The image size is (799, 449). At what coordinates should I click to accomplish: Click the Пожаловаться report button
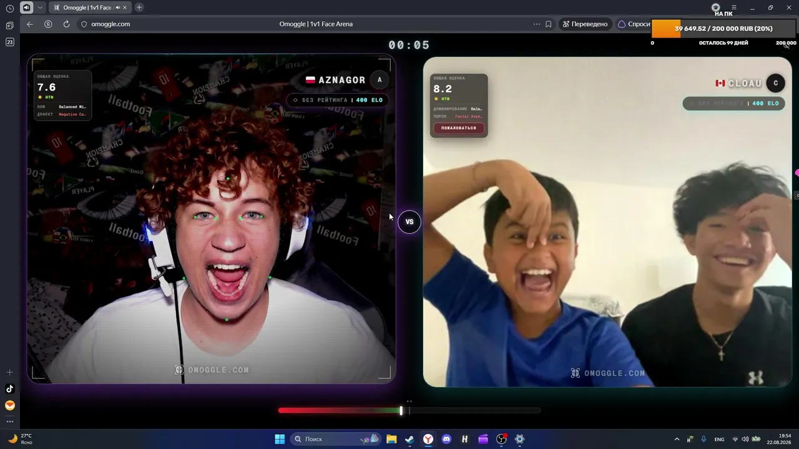click(459, 128)
